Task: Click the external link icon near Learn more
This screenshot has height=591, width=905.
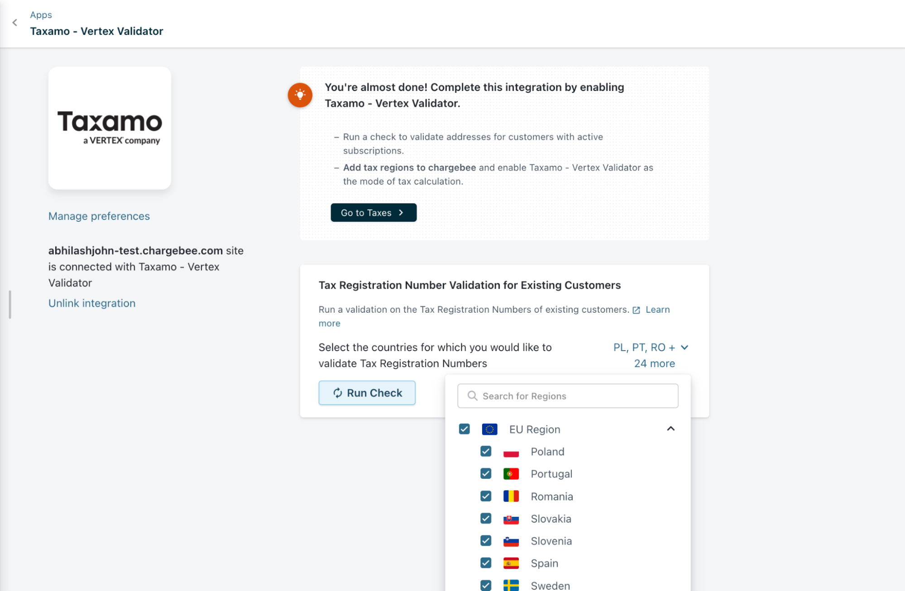Action: click(636, 310)
